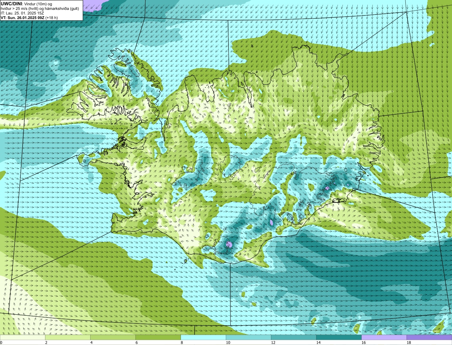The width and height of the screenshot is (452, 345).
Task: Click the '10' label on the color scale
Action: point(228,343)
